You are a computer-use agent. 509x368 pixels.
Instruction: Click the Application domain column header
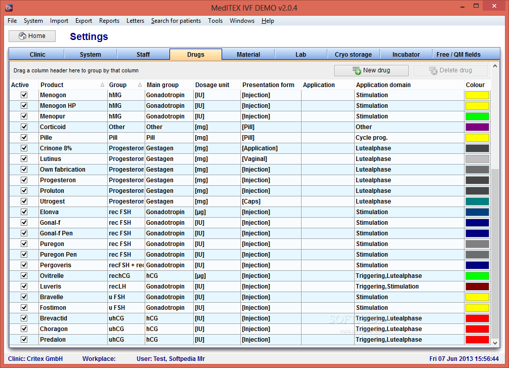tap(409, 85)
